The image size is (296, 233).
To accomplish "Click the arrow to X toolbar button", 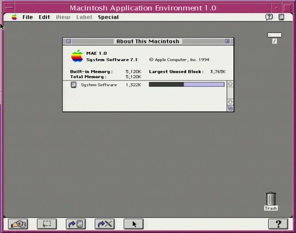I will point(104,224).
